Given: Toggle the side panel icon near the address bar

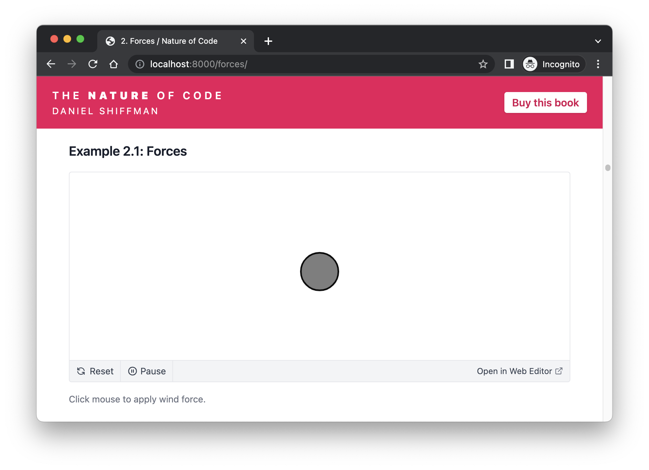Looking at the screenshot, I should click(509, 64).
